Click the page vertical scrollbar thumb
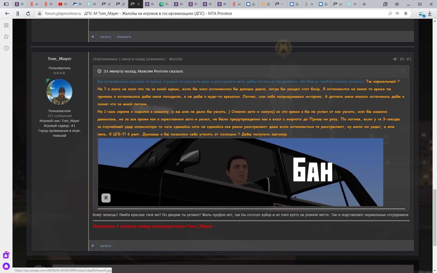 click(434, 217)
